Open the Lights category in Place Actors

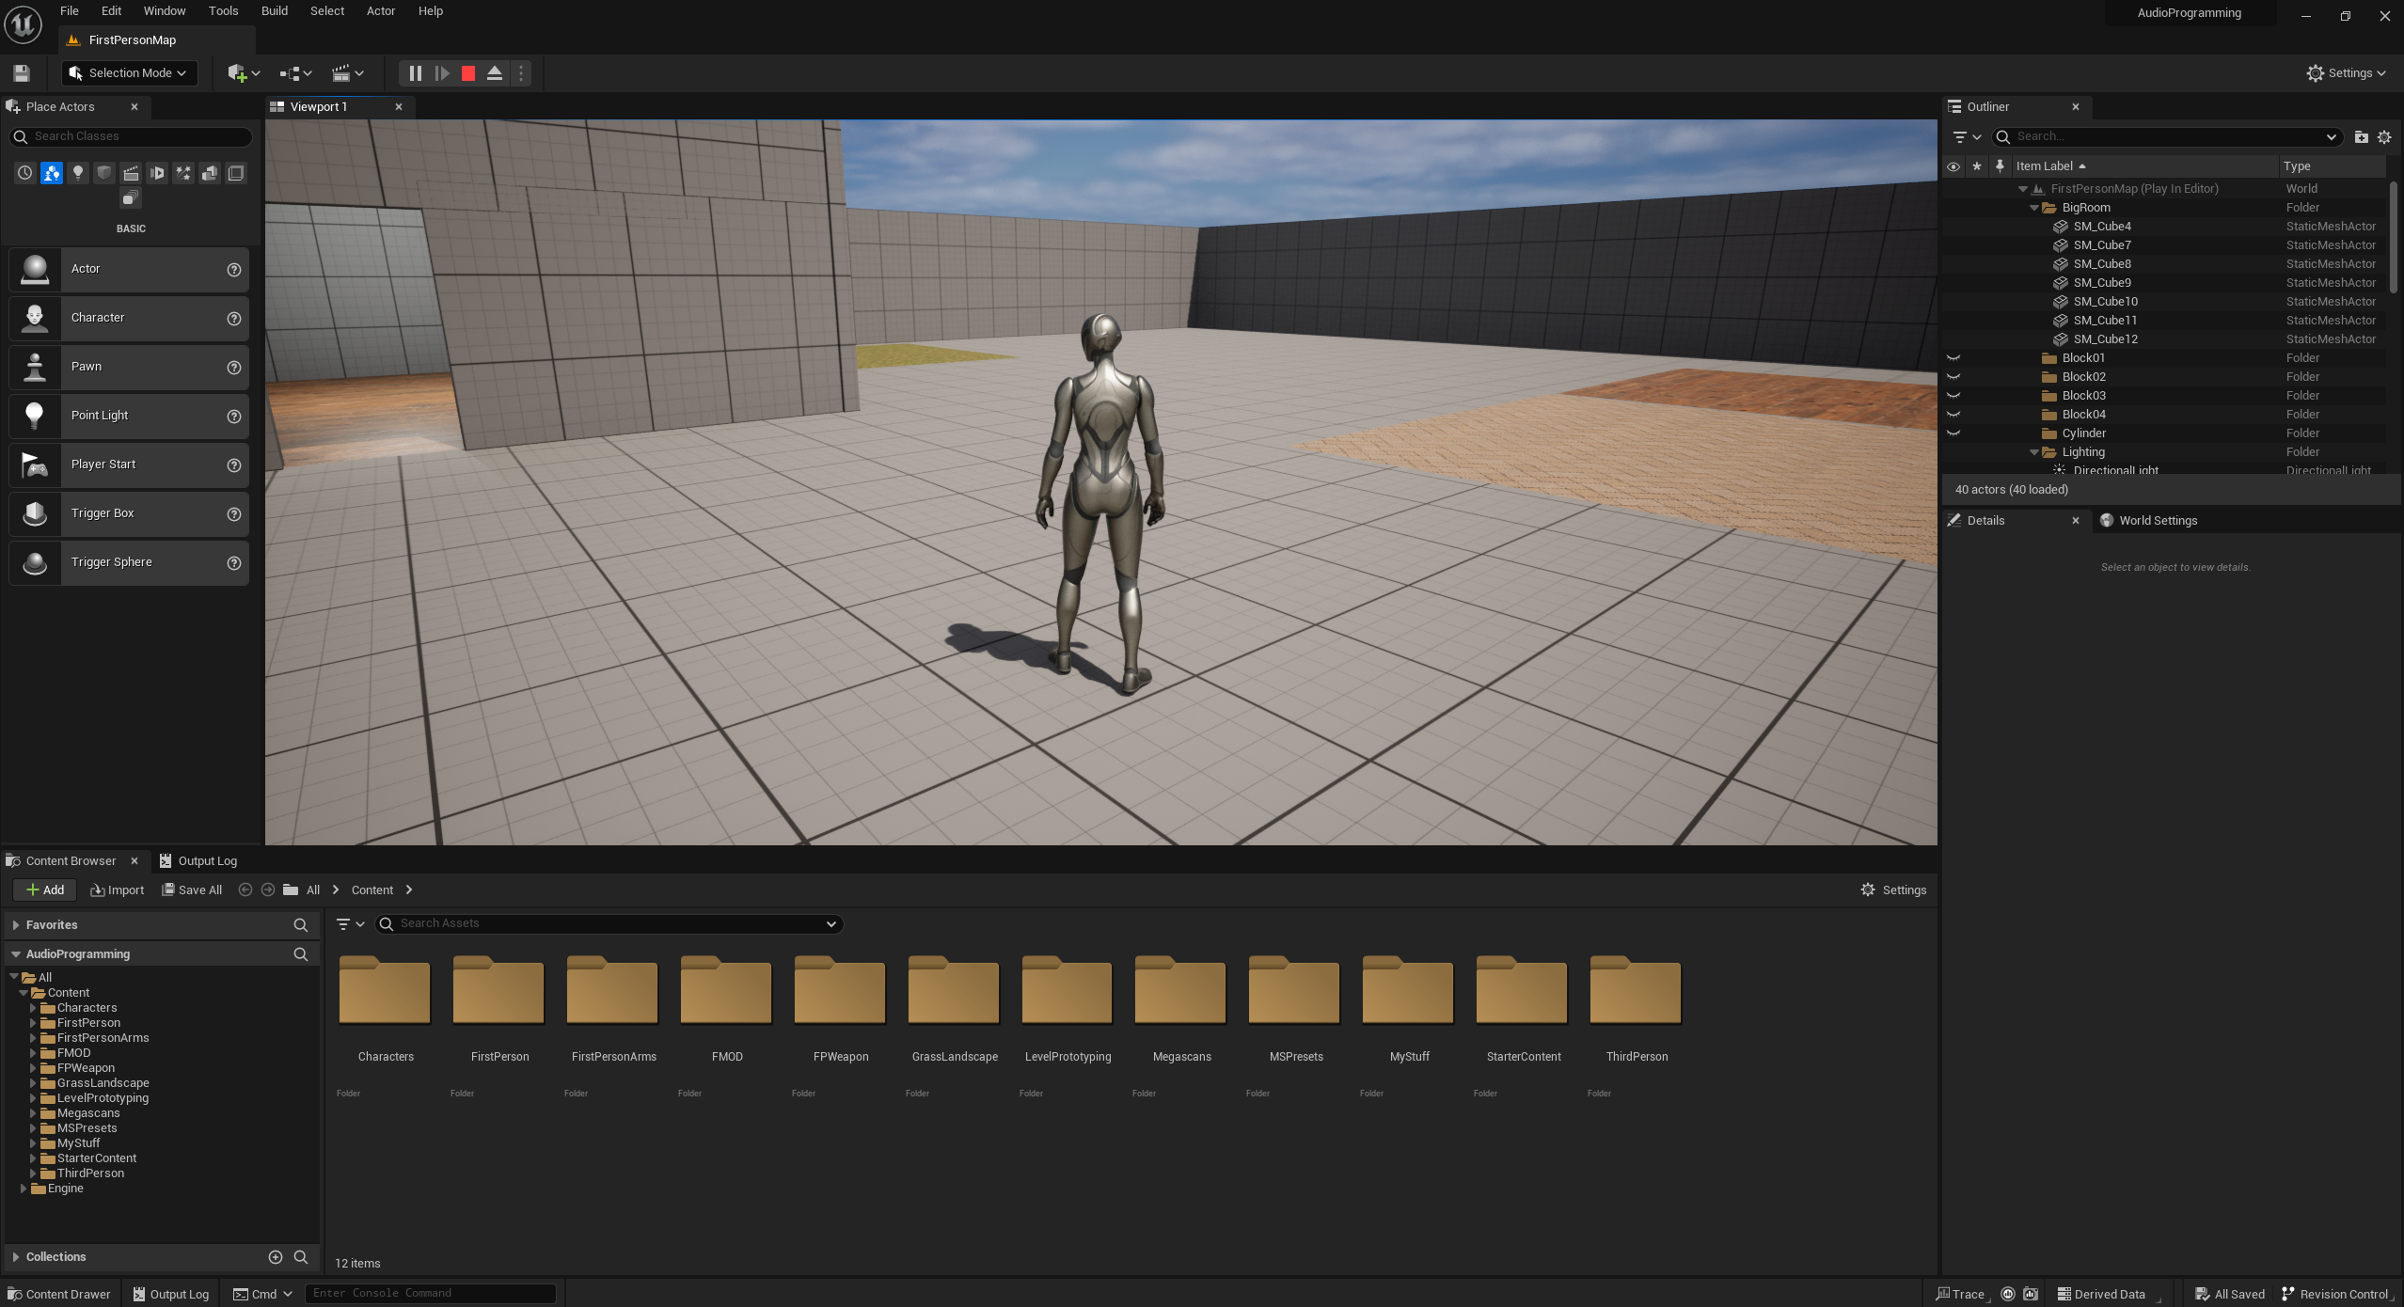pos(78,173)
